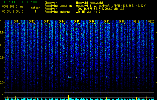
Task: Click the 0.7 kHz axis tick label
Action: [2, 82]
